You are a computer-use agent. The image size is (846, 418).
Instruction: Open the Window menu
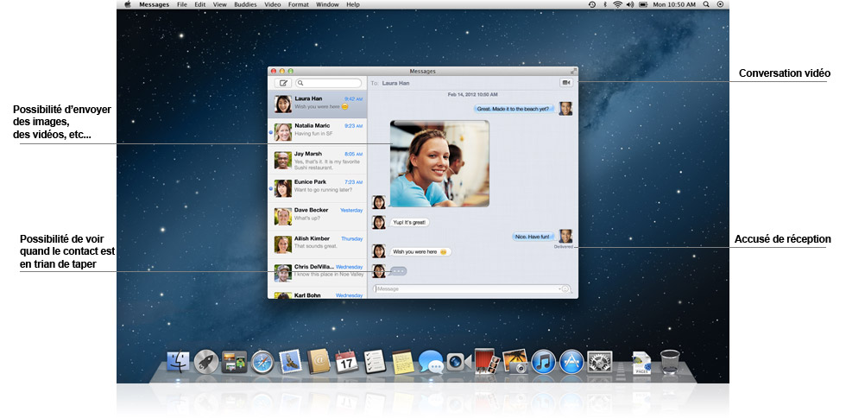(x=327, y=4)
